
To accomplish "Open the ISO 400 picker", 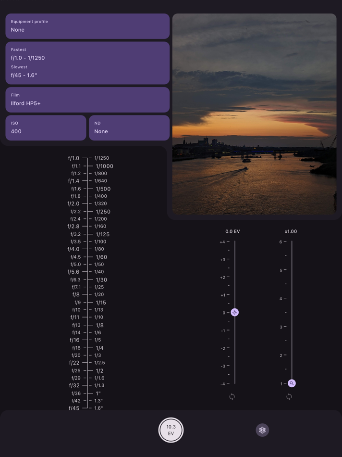I will (46, 128).
